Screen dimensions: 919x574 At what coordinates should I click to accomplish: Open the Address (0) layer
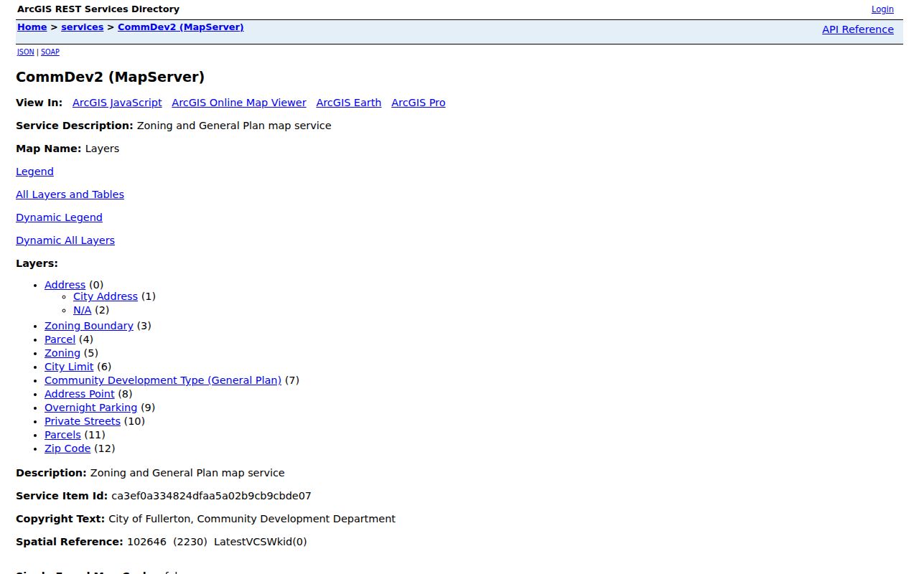pyautogui.click(x=65, y=285)
